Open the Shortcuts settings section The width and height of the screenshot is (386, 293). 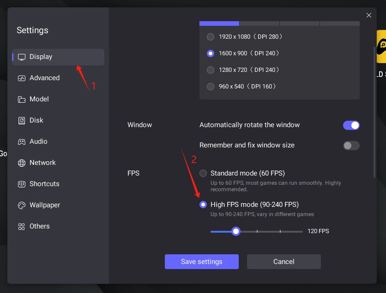pyautogui.click(x=44, y=184)
